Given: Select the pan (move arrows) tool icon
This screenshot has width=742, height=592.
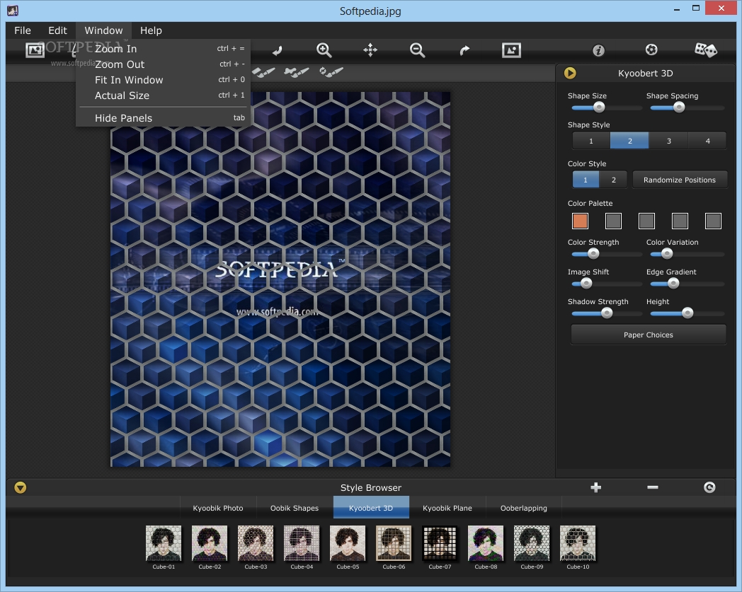Looking at the screenshot, I should click(x=370, y=50).
